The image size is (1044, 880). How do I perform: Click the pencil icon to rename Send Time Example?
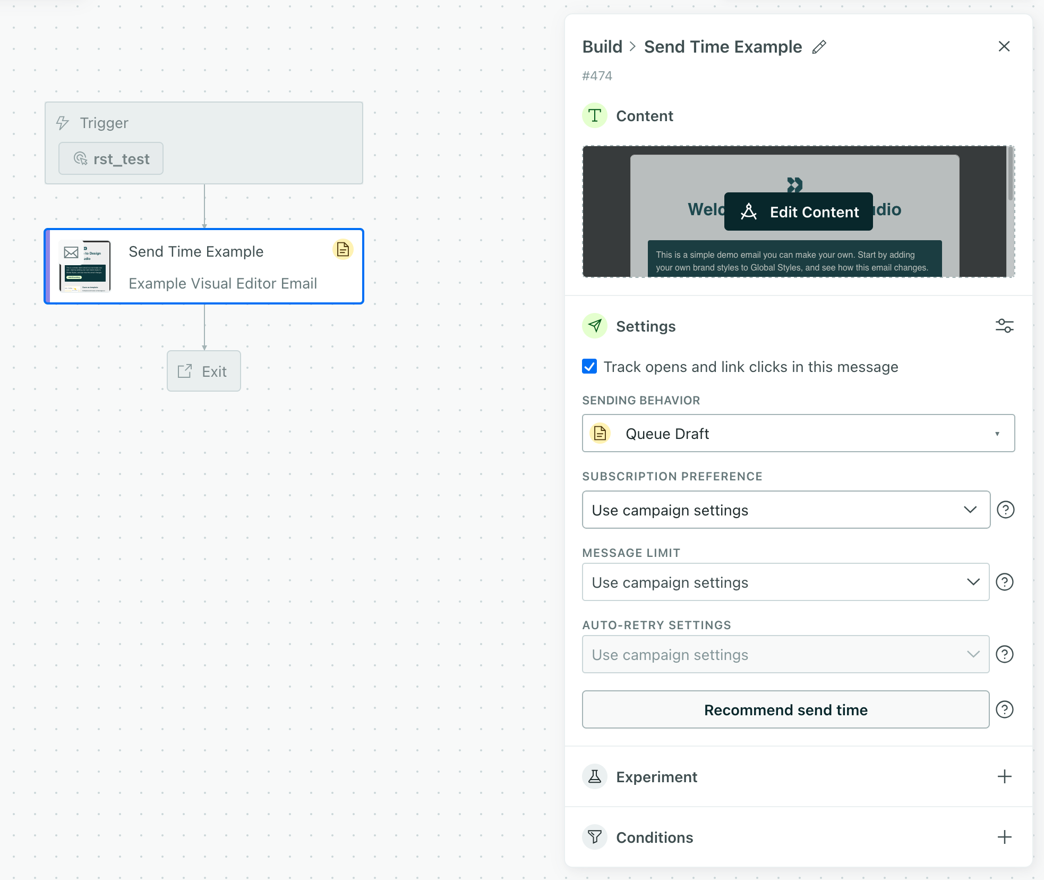[819, 47]
